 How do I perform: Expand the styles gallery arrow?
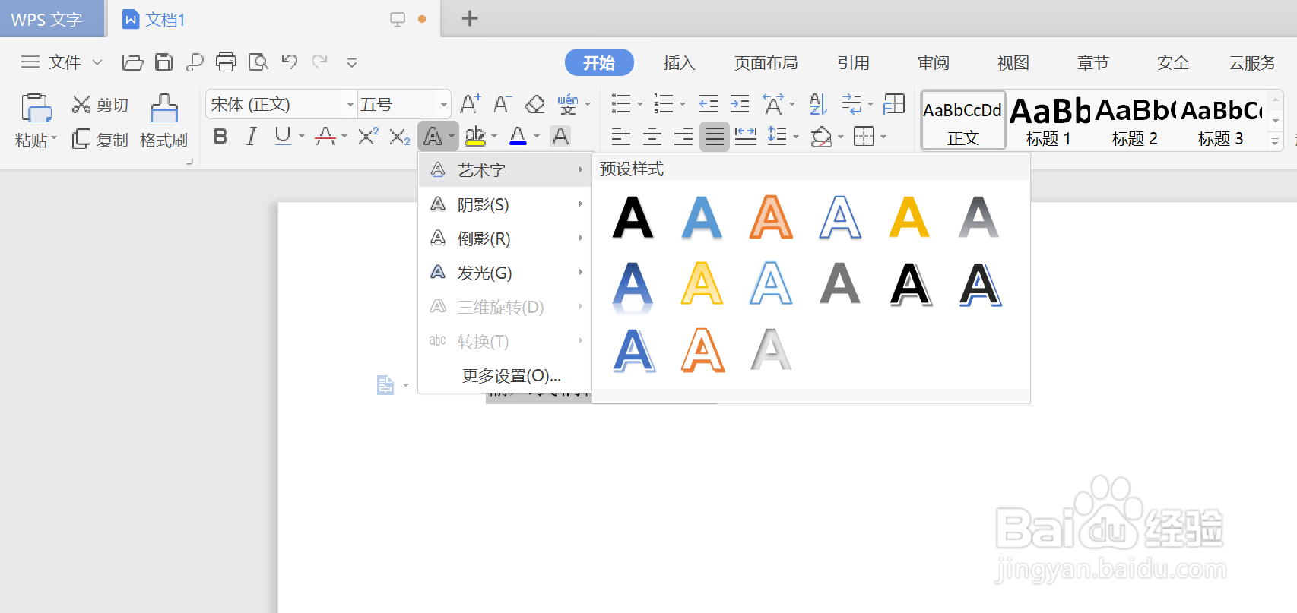pos(1275,142)
